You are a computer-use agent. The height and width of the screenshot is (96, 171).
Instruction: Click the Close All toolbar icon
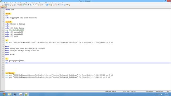coord(12,5)
